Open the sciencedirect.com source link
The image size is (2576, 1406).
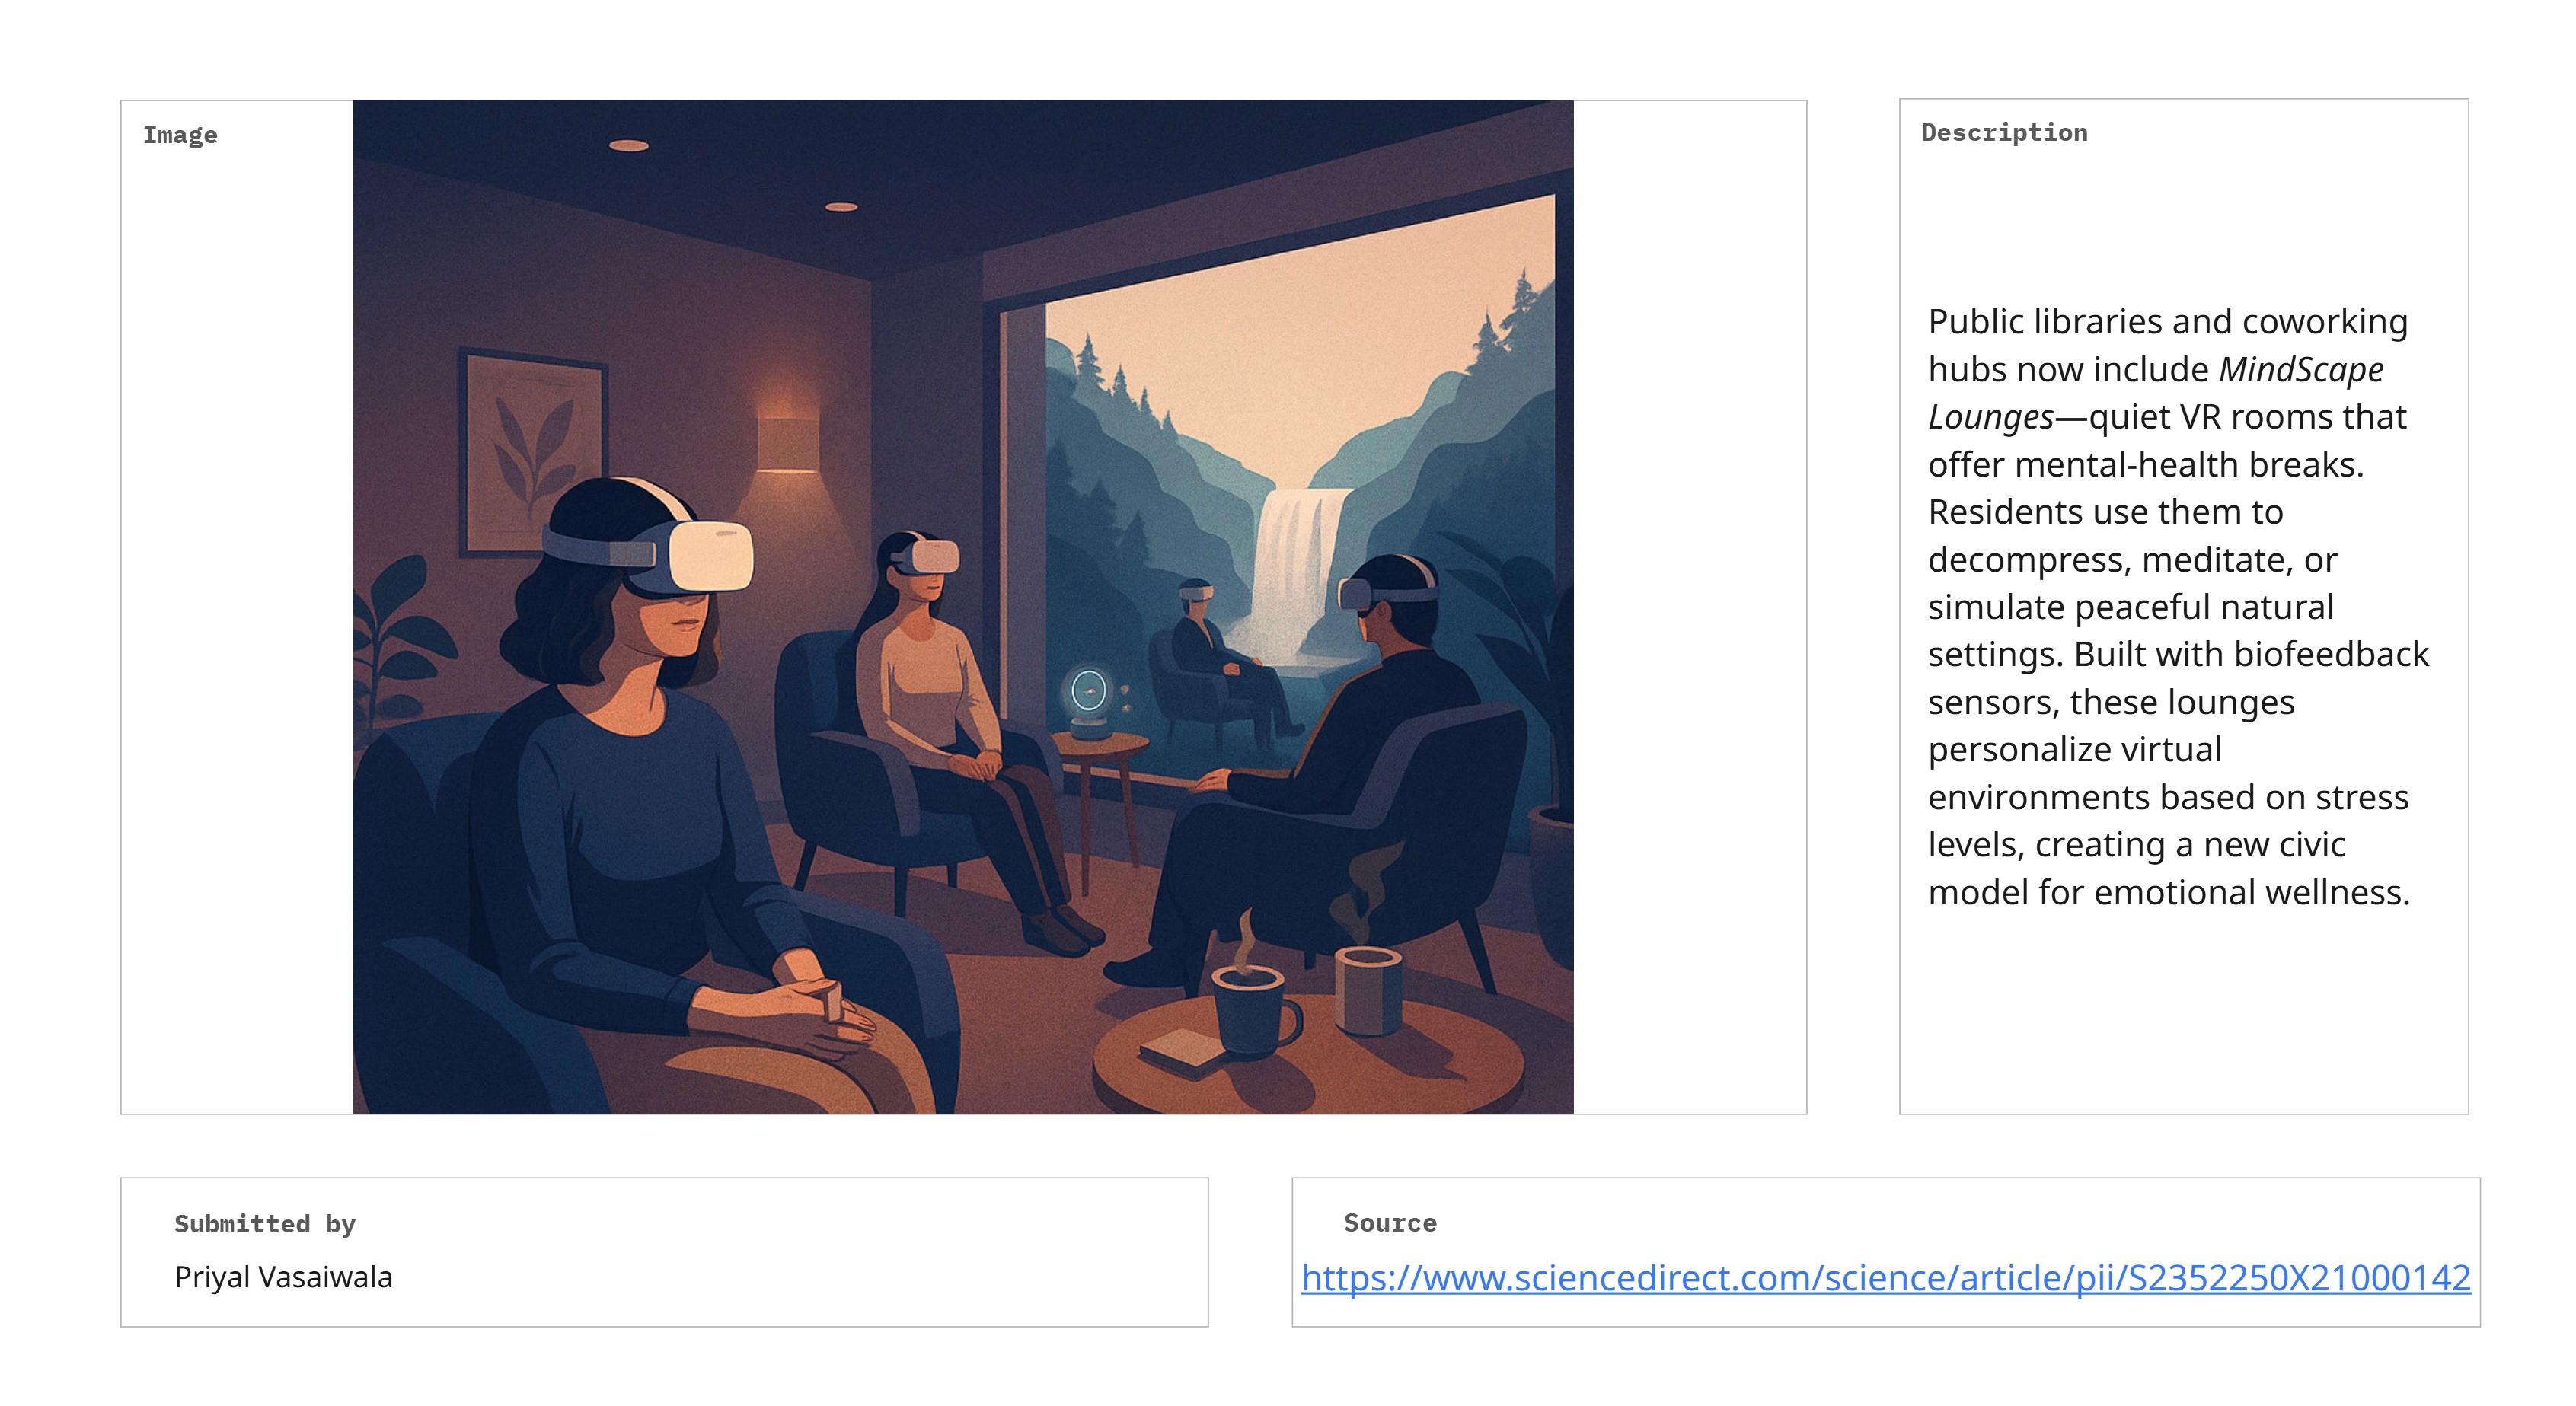click(1885, 1277)
